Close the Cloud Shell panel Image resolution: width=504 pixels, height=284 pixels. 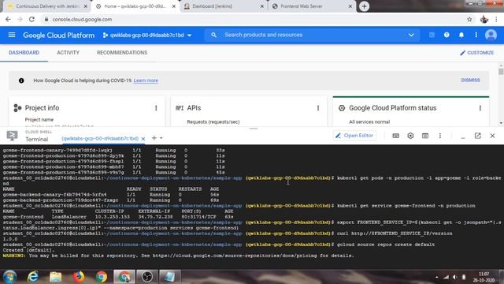click(x=492, y=136)
